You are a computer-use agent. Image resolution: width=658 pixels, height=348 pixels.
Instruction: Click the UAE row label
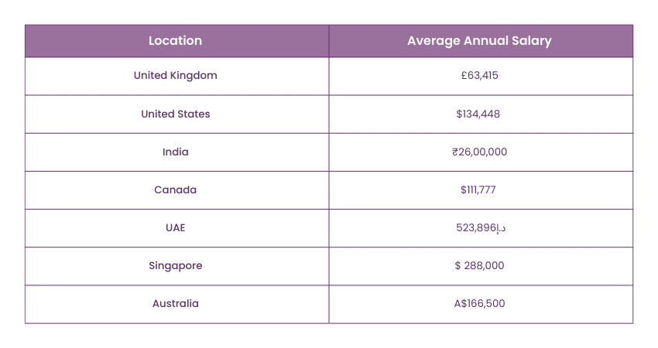click(176, 227)
